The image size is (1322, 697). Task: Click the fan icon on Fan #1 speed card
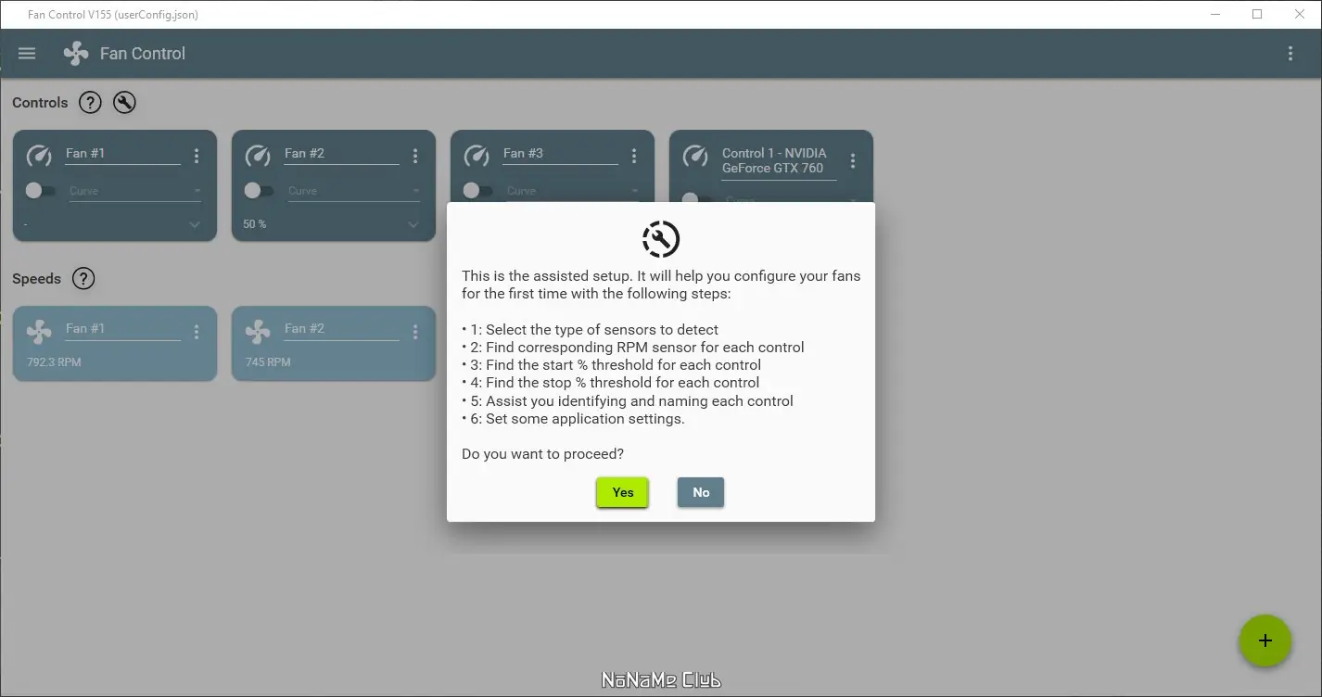pyautogui.click(x=39, y=332)
